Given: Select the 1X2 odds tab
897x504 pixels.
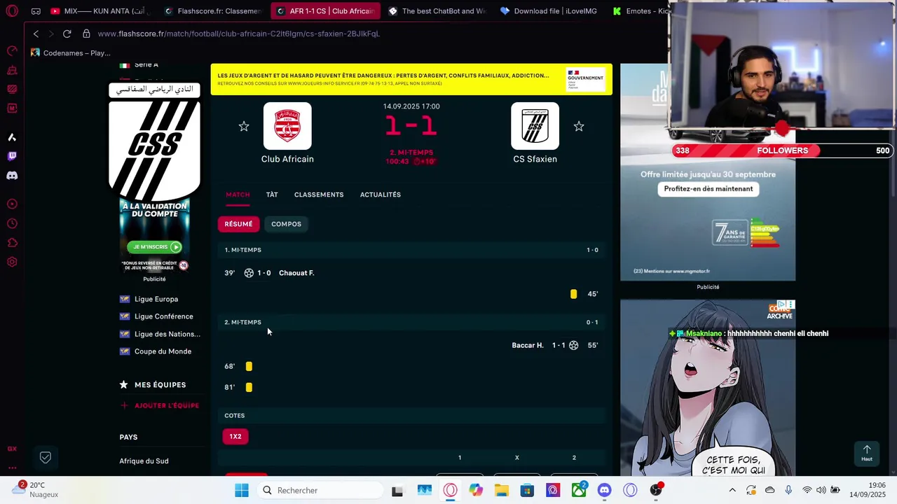Looking at the screenshot, I should (x=235, y=437).
